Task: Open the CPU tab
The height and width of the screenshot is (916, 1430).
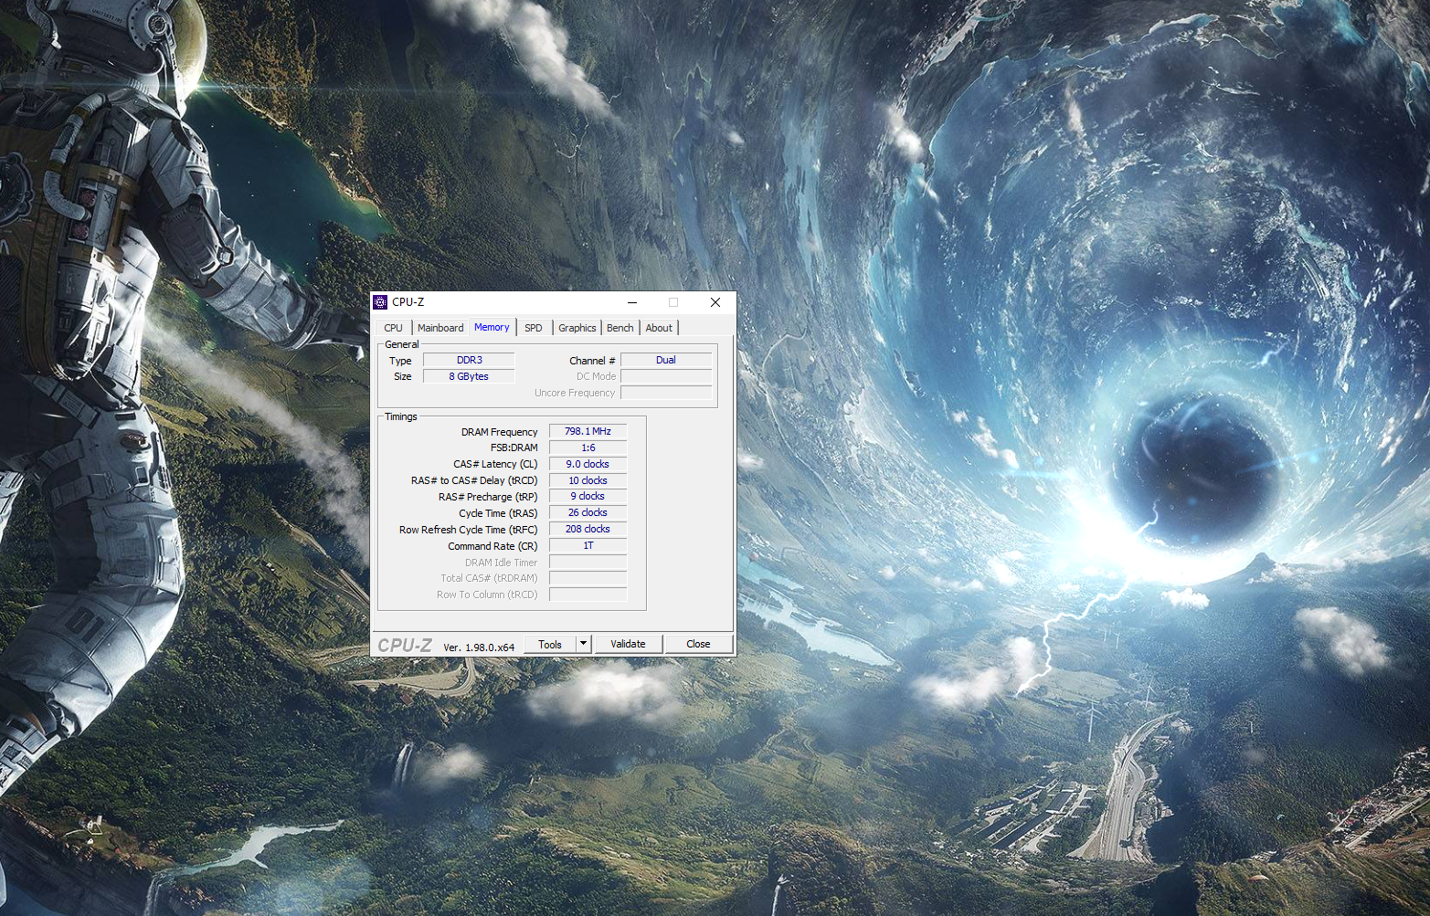Action: point(393,328)
